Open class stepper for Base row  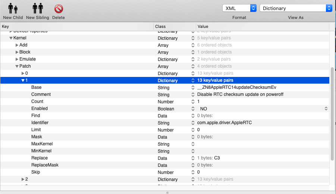(193, 87)
